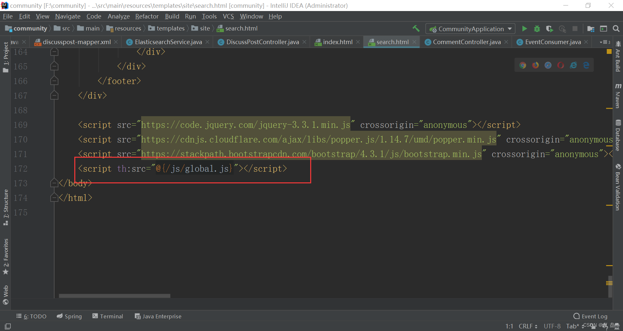Toggle tool window bars icon bottom-left

pos(8,326)
